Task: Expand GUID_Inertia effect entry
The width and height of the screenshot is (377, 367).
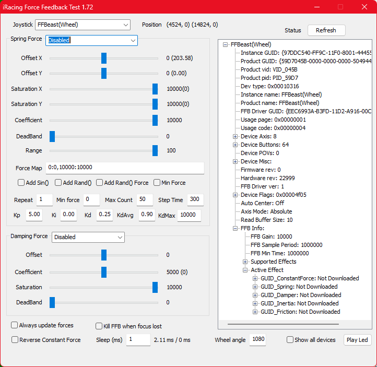Action: pos(255,303)
